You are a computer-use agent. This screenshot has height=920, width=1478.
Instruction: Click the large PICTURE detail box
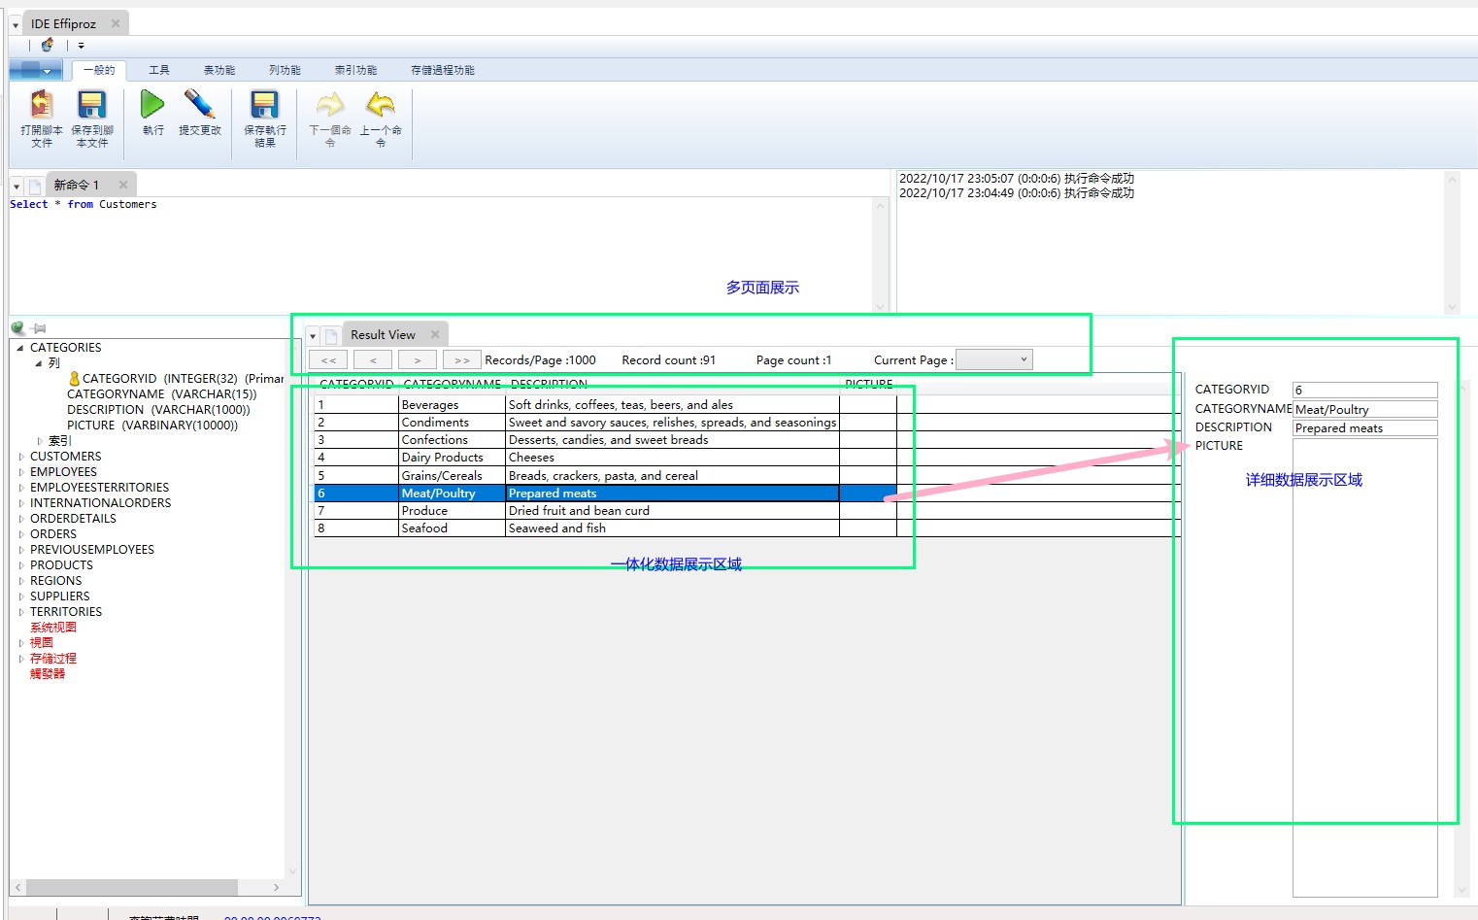pos(1364,667)
